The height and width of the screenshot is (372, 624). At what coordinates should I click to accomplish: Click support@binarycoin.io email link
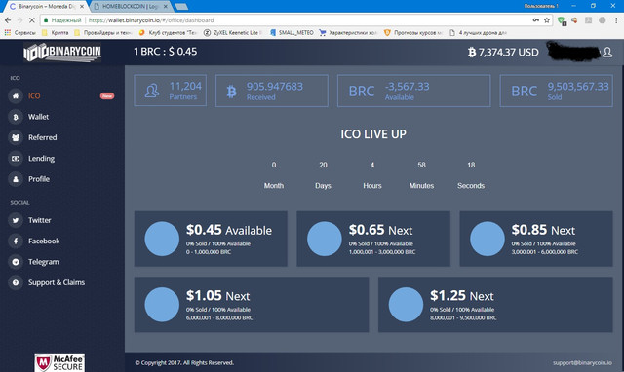coord(582,363)
